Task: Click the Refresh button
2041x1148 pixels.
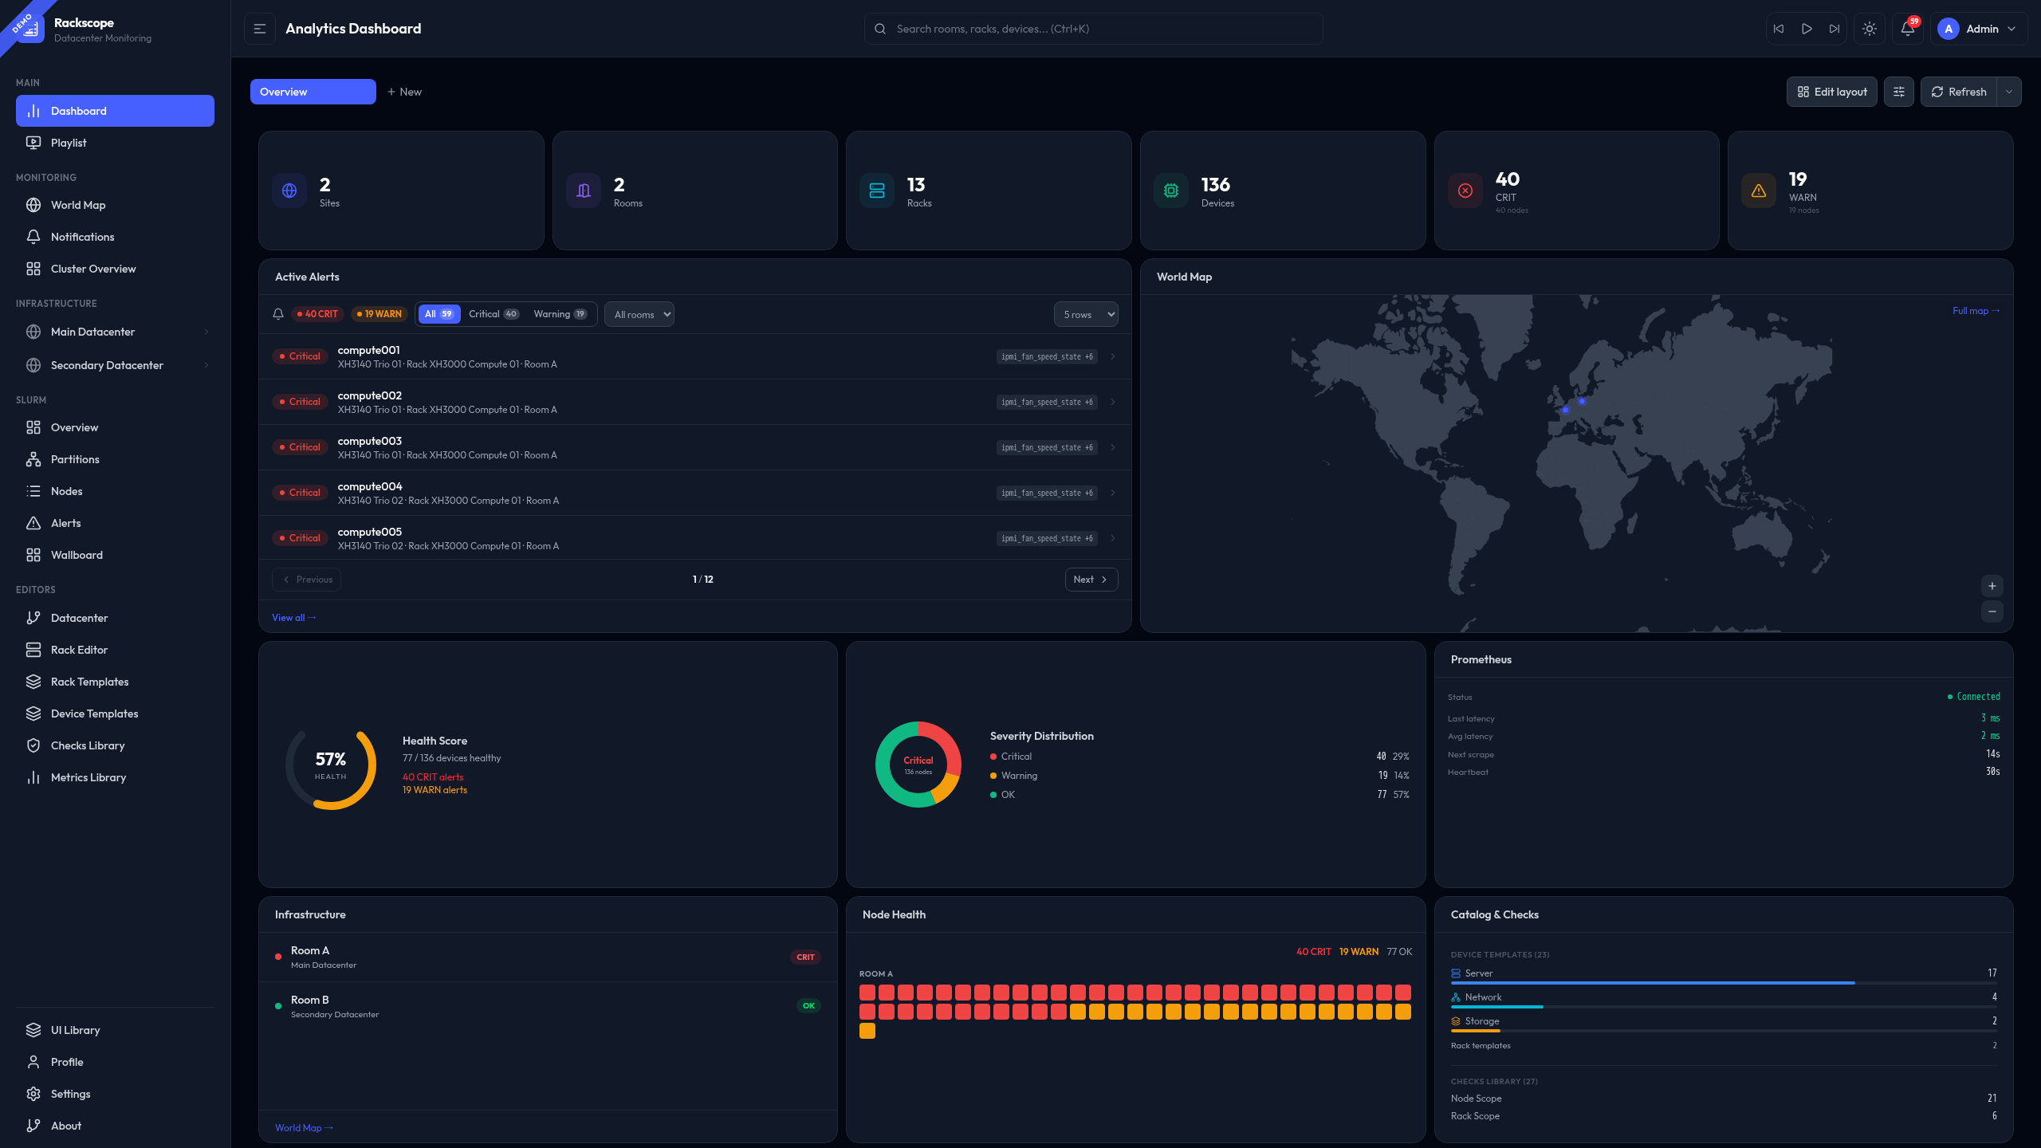Action: tap(1959, 92)
